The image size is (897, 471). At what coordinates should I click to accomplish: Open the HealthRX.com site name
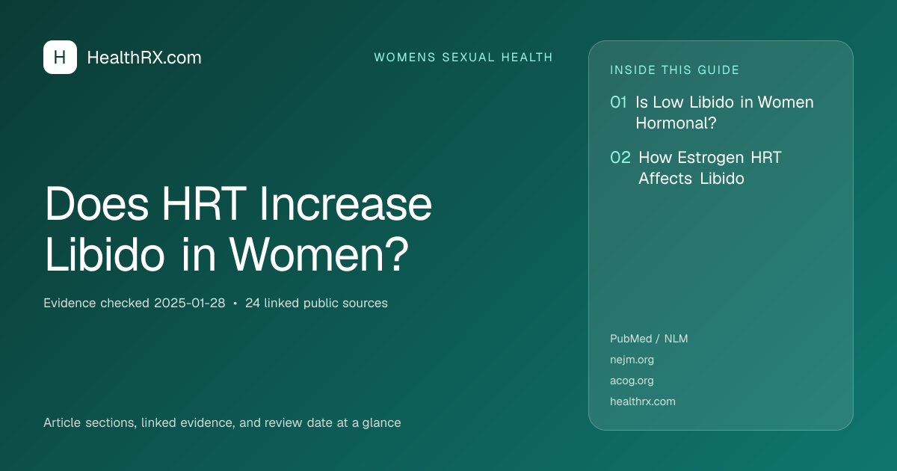pos(144,58)
